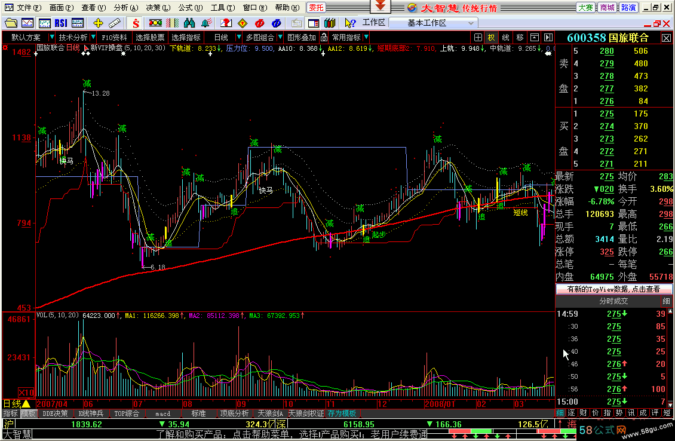Close the 600358 quote side panel
675x441 pixels.
666,38
